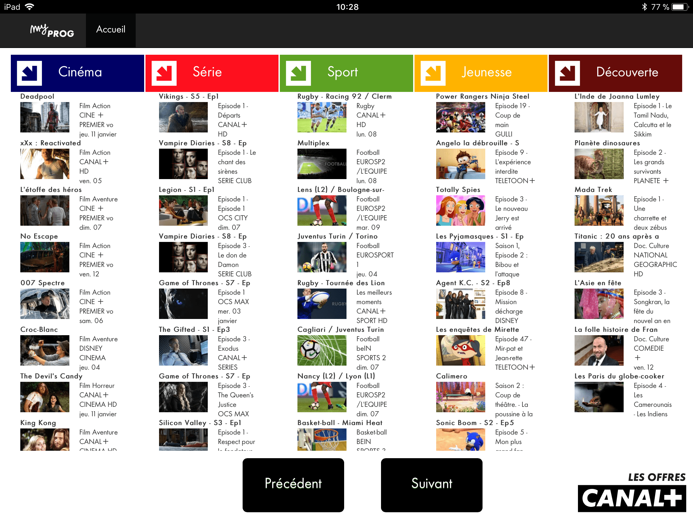Tap the 10:28 clock in status bar
The height and width of the screenshot is (519, 693).
click(347, 7)
